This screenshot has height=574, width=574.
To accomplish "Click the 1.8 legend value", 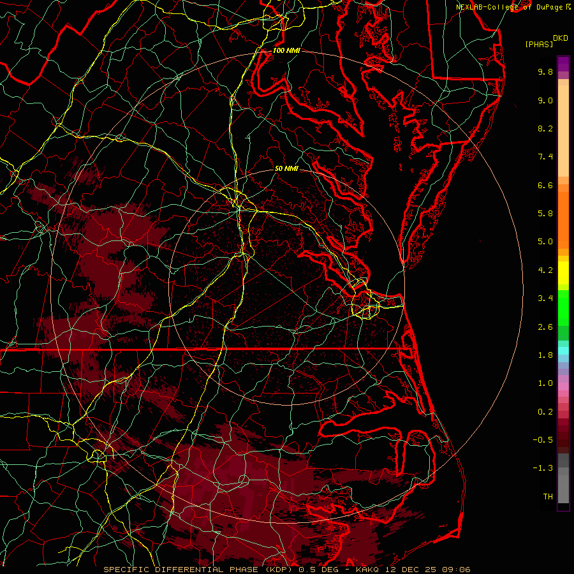I will [545, 355].
